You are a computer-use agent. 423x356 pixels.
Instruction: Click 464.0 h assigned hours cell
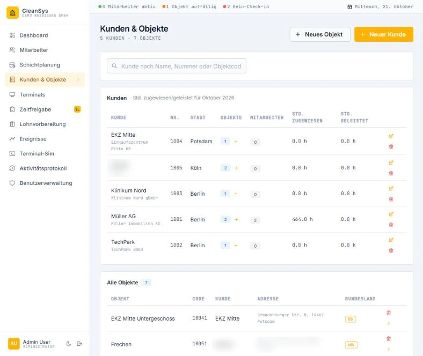point(302,219)
